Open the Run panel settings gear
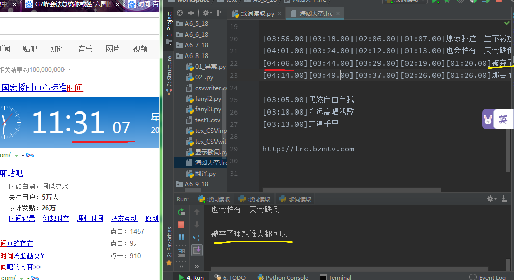Viewport: 514px width, 280px height. pyautogui.click(x=492, y=199)
